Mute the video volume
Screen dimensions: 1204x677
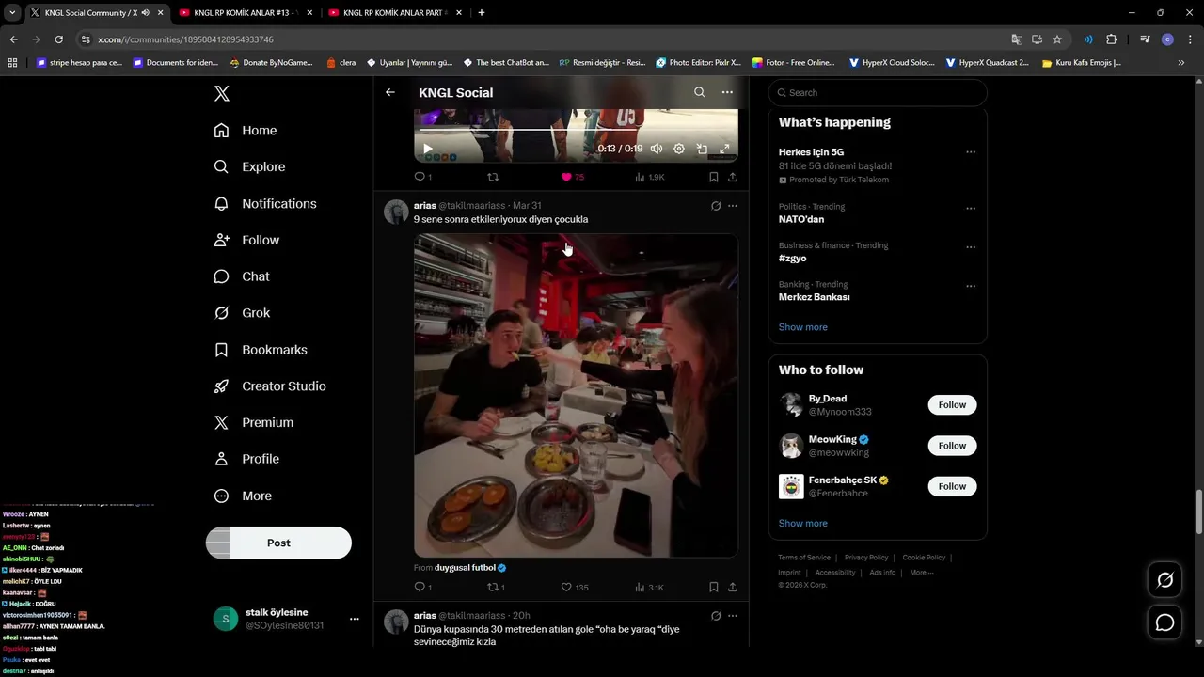point(656,149)
